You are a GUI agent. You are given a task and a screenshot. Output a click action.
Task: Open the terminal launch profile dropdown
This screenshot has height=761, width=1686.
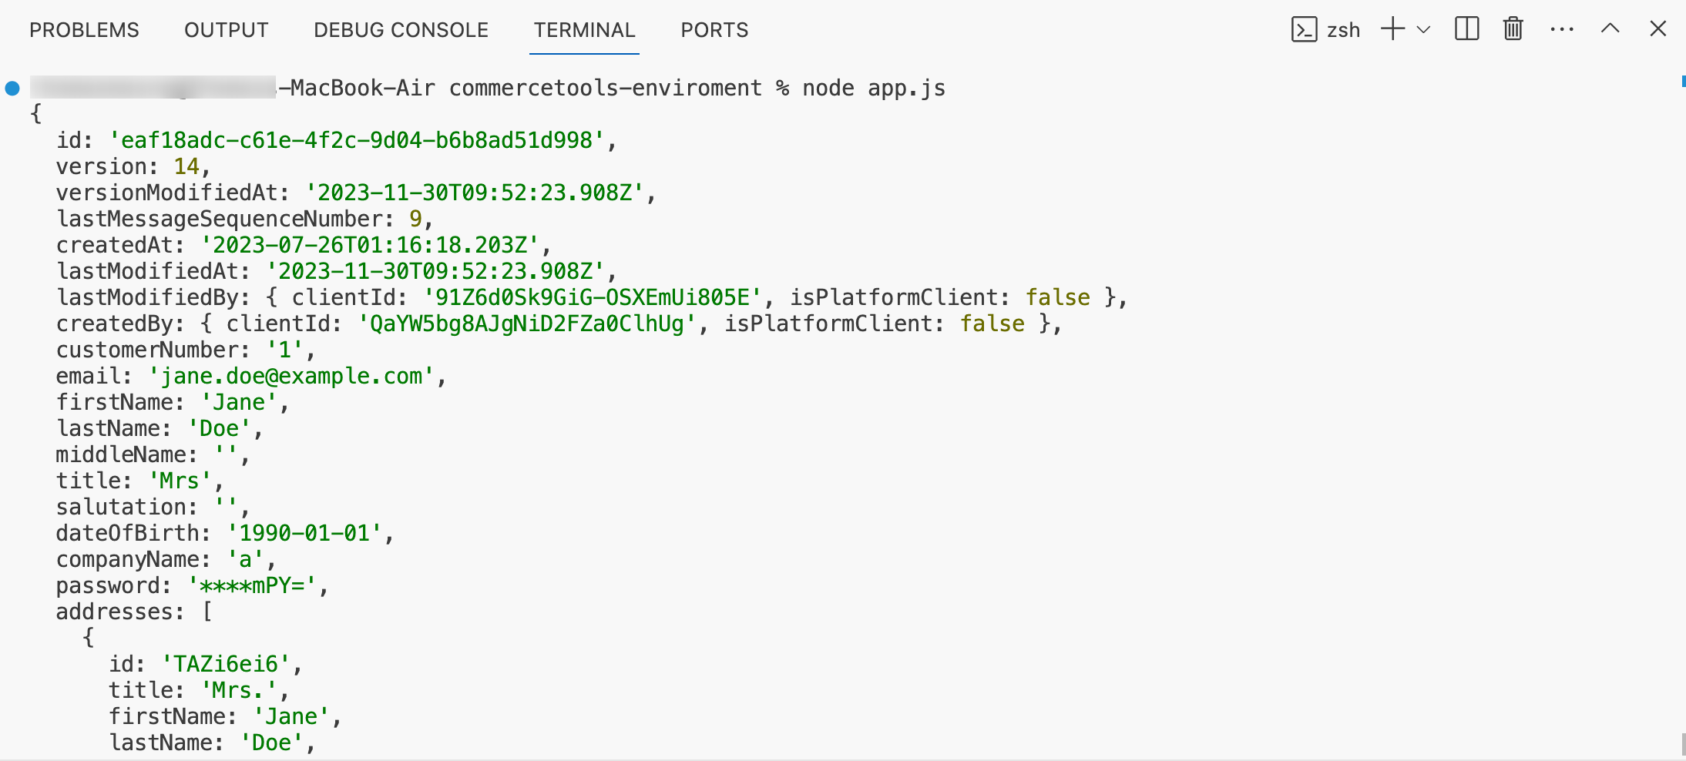tap(1423, 30)
